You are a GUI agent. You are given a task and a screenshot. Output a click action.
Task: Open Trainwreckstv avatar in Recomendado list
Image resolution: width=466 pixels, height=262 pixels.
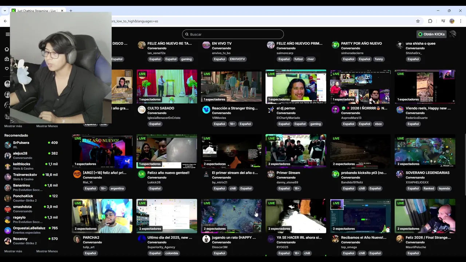point(8,177)
